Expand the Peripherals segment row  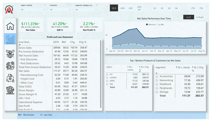[x=157, y=88]
